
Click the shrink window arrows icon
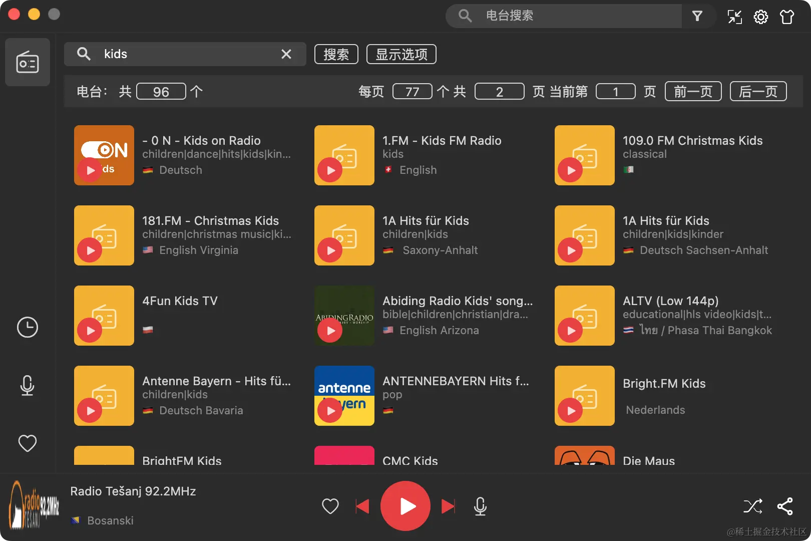pos(735,17)
